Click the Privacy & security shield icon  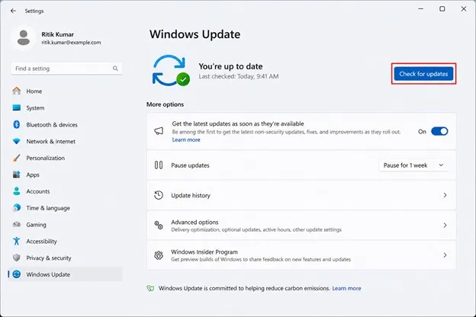(x=17, y=258)
